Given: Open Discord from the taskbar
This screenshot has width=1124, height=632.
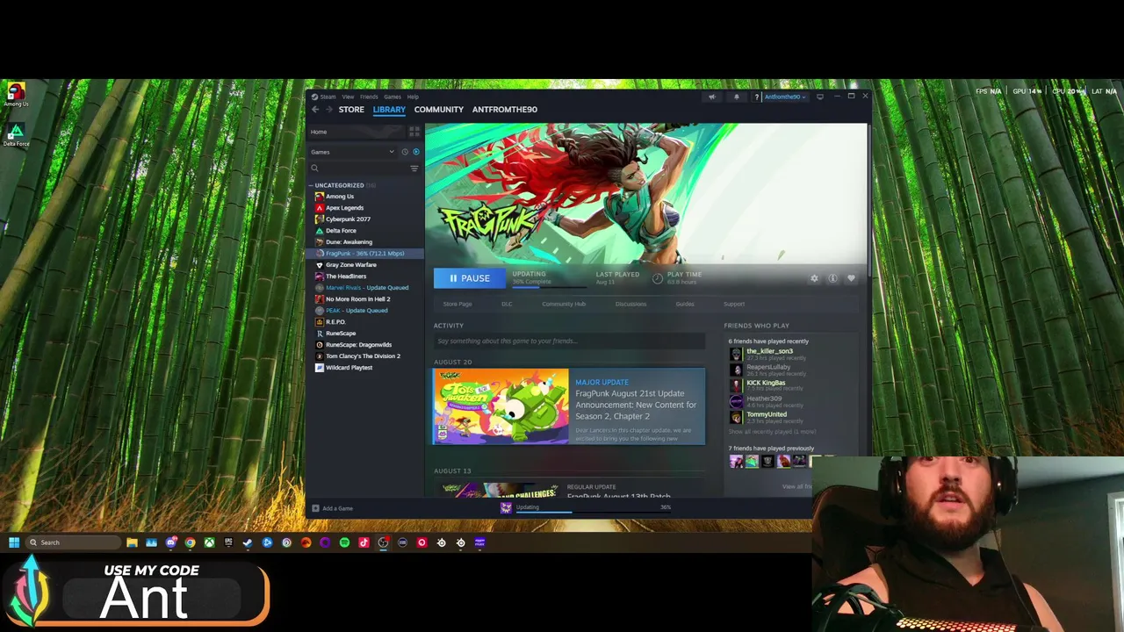Looking at the screenshot, I should coord(170,542).
